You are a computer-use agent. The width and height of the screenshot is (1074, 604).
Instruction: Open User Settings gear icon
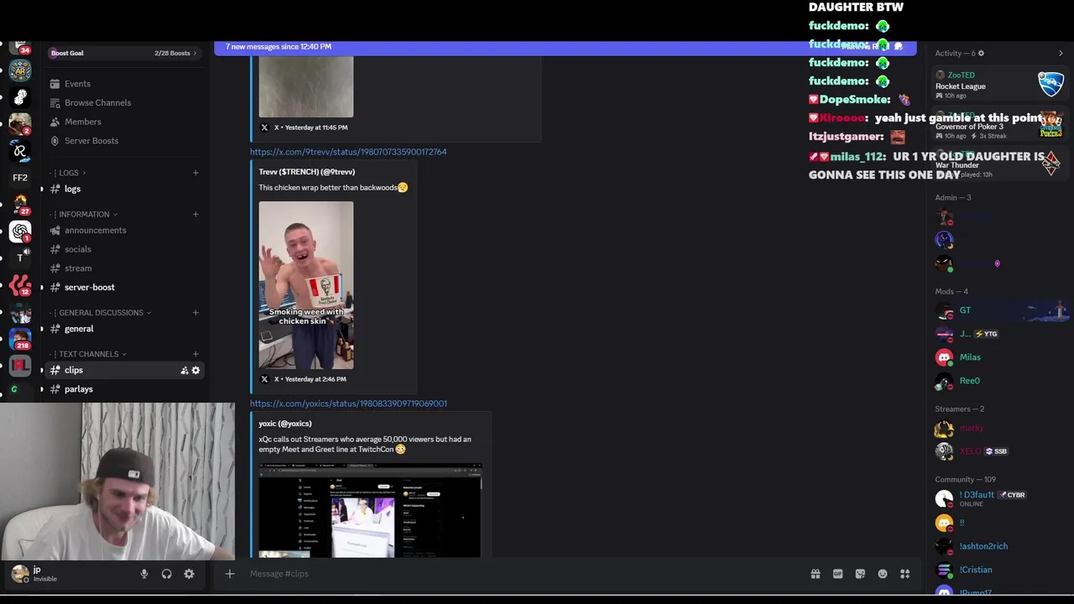coord(189,574)
